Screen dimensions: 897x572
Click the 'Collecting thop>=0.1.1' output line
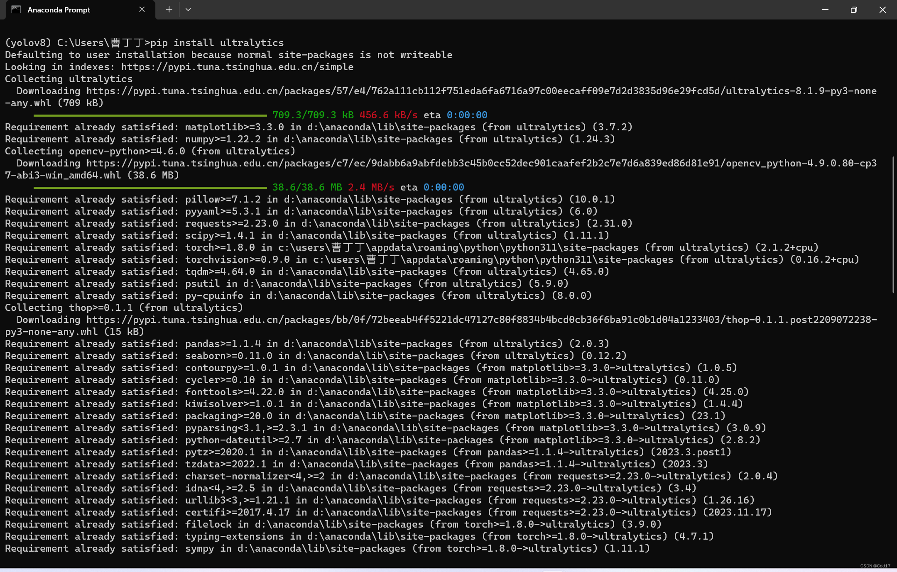(x=124, y=308)
